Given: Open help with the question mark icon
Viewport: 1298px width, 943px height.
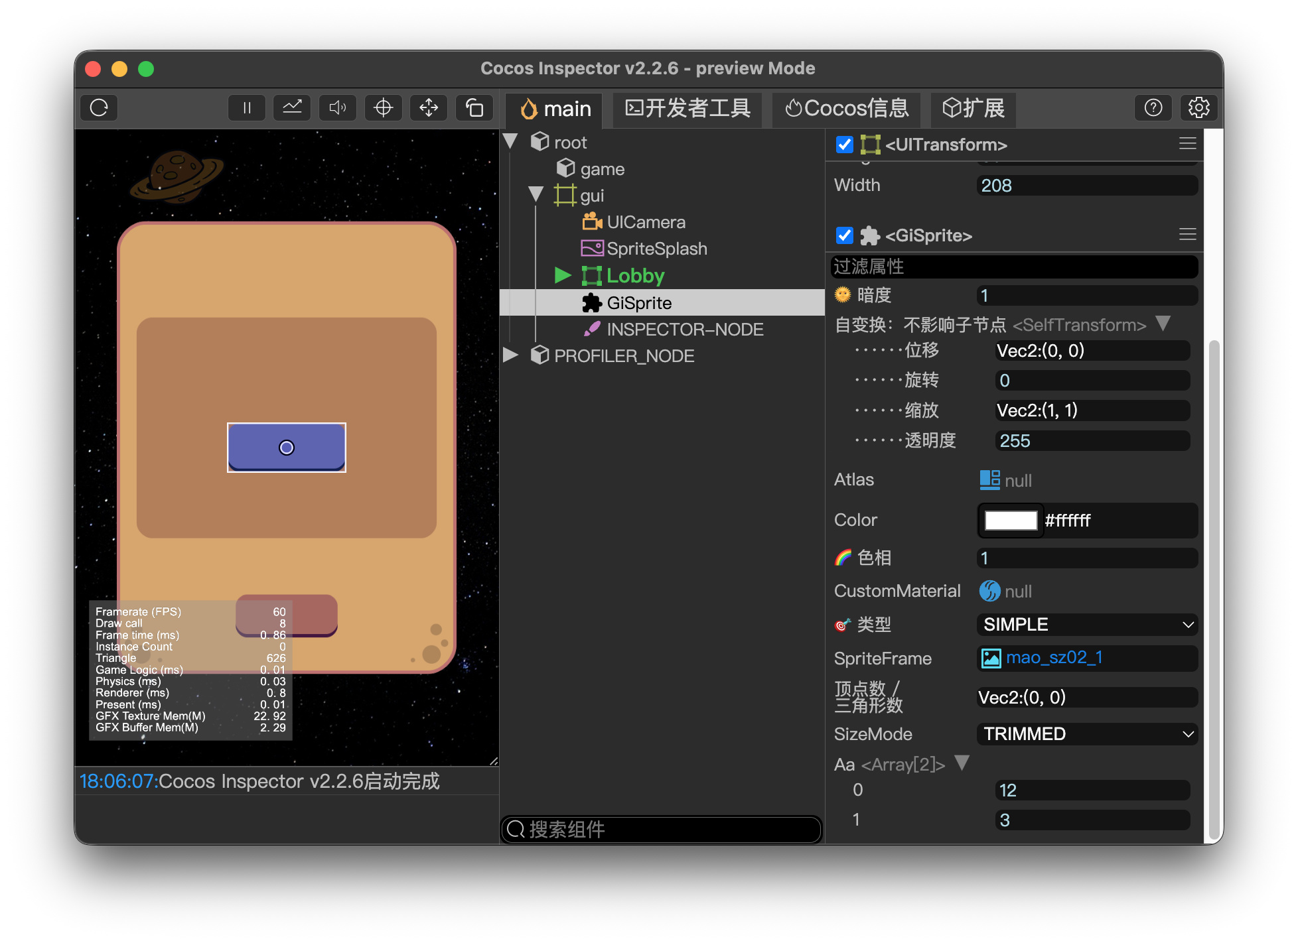Looking at the screenshot, I should (1153, 108).
